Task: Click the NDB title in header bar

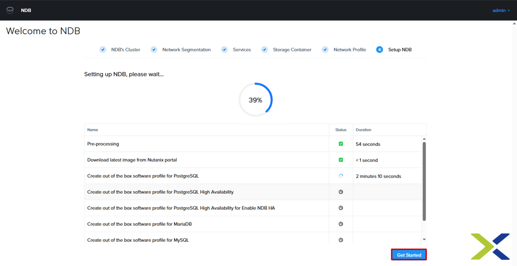Action: 26,10
